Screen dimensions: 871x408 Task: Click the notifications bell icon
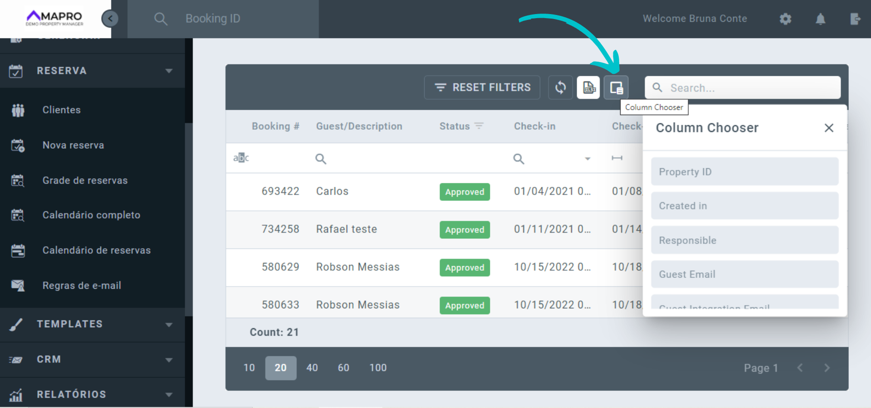820,19
